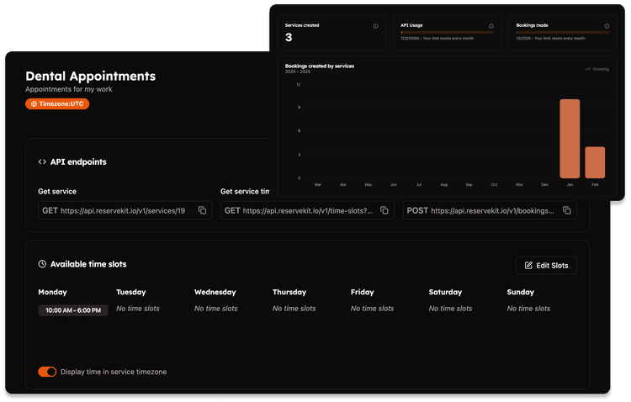Copy the time-slots GET endpoint URL
This screenshot has width=631, height=402.
click(384, 210)
